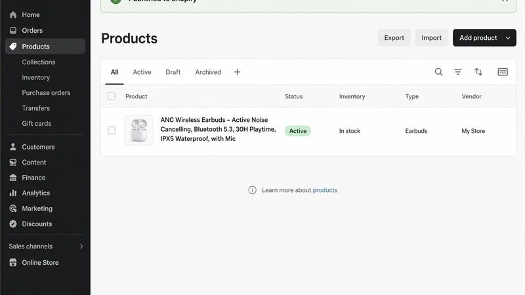Click the info icon beside Learn more

point(253,190)
